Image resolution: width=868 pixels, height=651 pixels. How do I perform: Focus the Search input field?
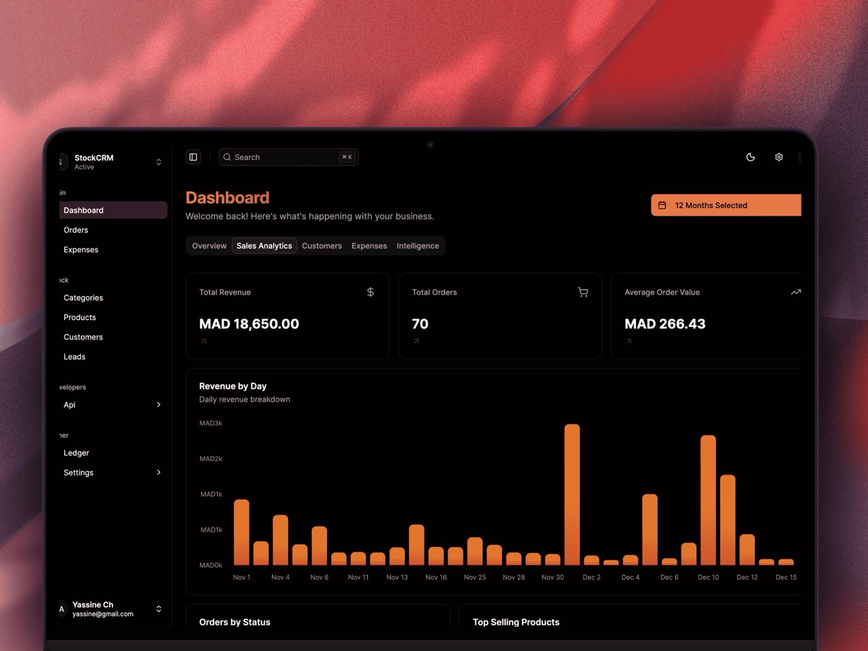coord(285,157)
